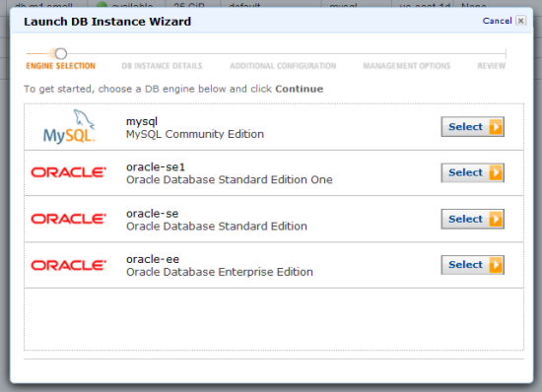Select the oracle-ee engine

pos(472,265)
